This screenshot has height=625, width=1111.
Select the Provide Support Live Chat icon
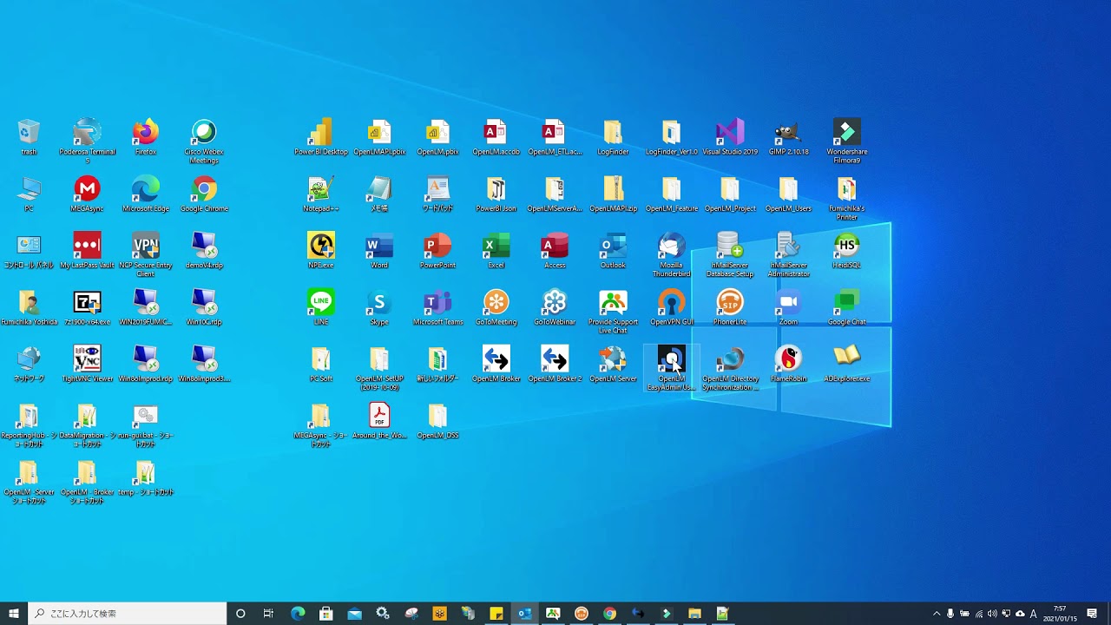click(x=613, y=311)
